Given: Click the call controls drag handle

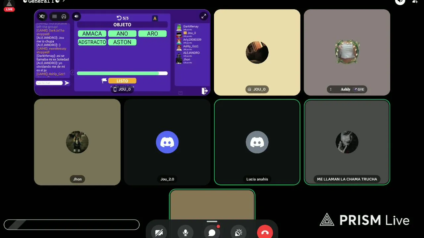Looking at the screenshot, I should (212, 221).
